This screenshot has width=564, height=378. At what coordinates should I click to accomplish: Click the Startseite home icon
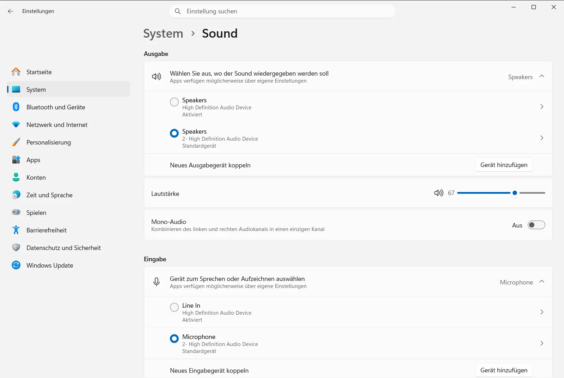tap(16, 72)
